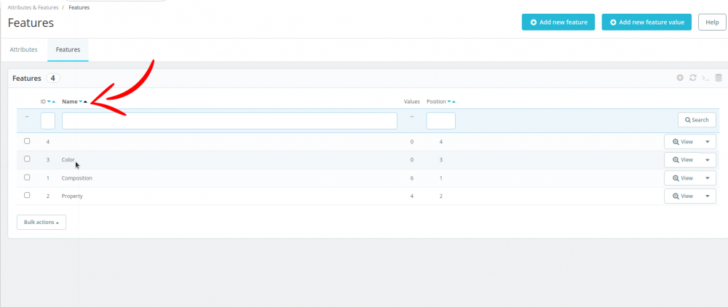Sort Name column ascending with up arrow
The height and width of the screenshot is (307, 728).
point(85,102)
